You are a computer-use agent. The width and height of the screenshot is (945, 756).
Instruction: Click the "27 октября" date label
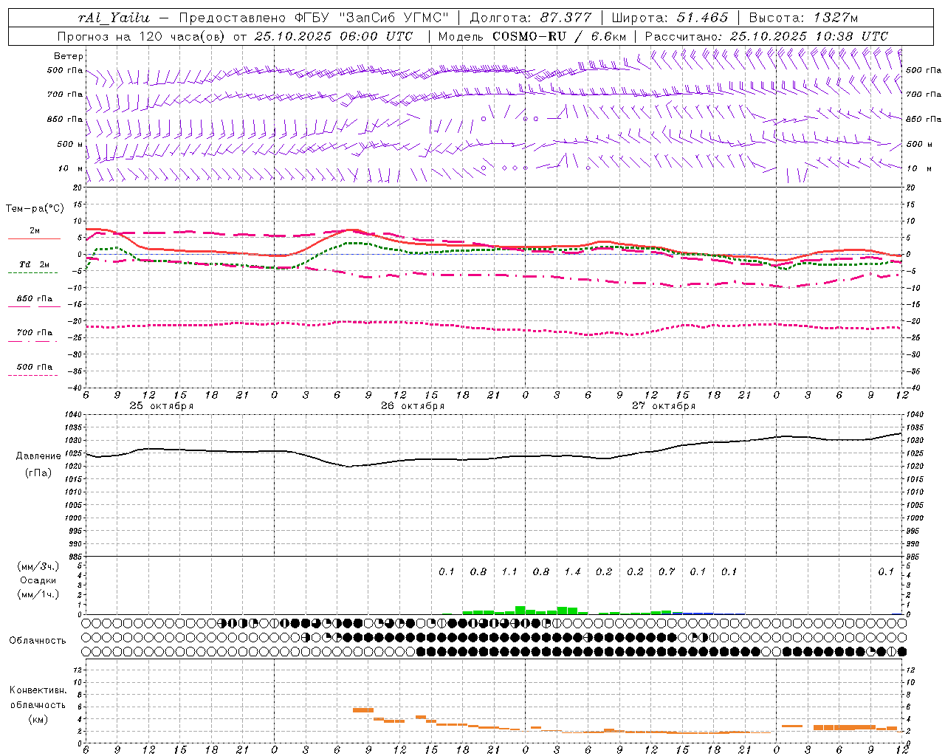click(x=664, y=406)
